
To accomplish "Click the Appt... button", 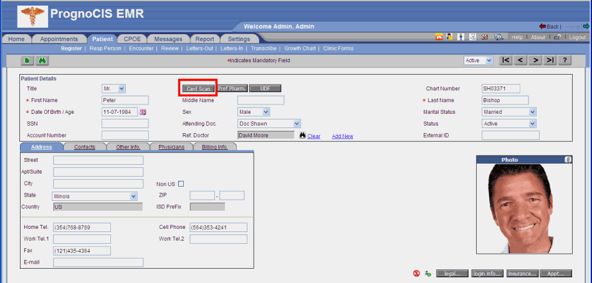I will coord(556,274).
